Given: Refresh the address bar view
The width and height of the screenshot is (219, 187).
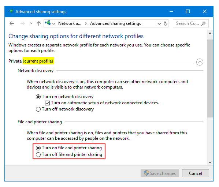Looking at the screenshot, I should [166, 23].
